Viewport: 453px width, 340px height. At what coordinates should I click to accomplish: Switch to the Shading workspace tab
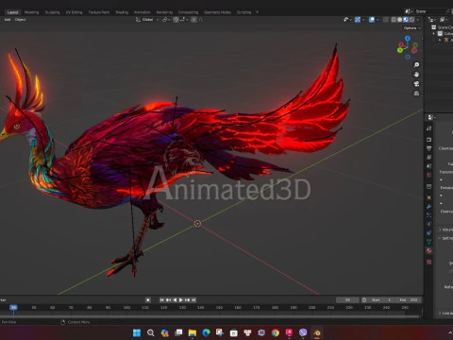click(x=122, y=12)
